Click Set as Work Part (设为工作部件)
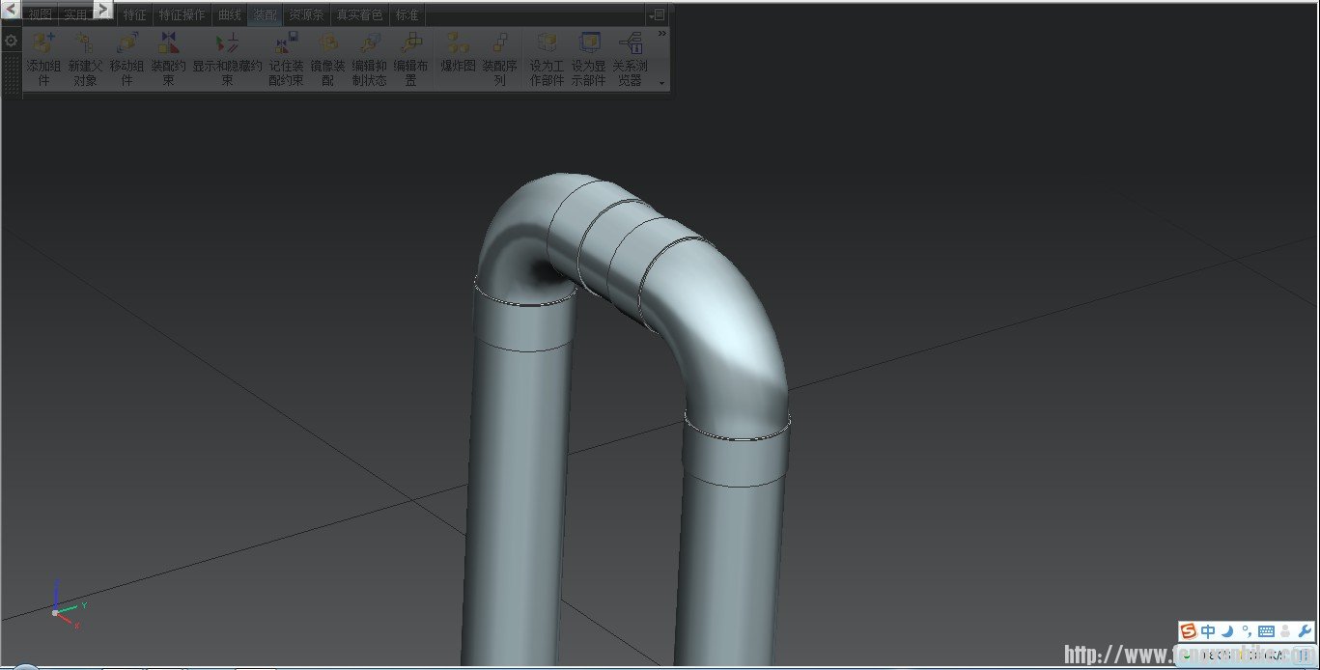The image size is (1320, 670). click(x=547, y=44)
